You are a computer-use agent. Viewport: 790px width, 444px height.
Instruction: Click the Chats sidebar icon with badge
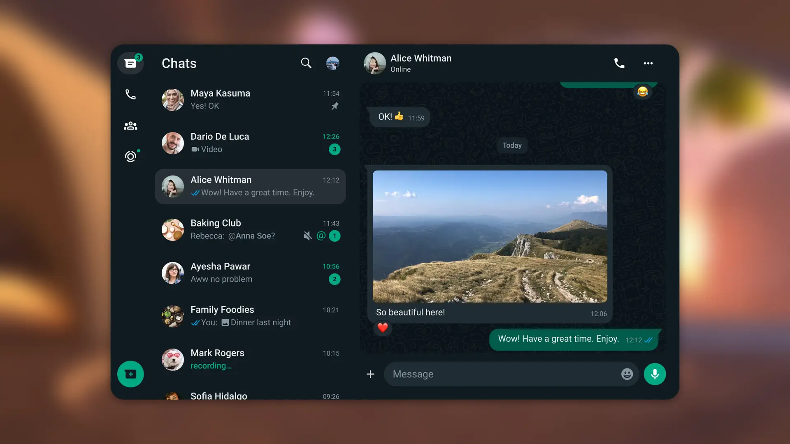click(130, 63)
